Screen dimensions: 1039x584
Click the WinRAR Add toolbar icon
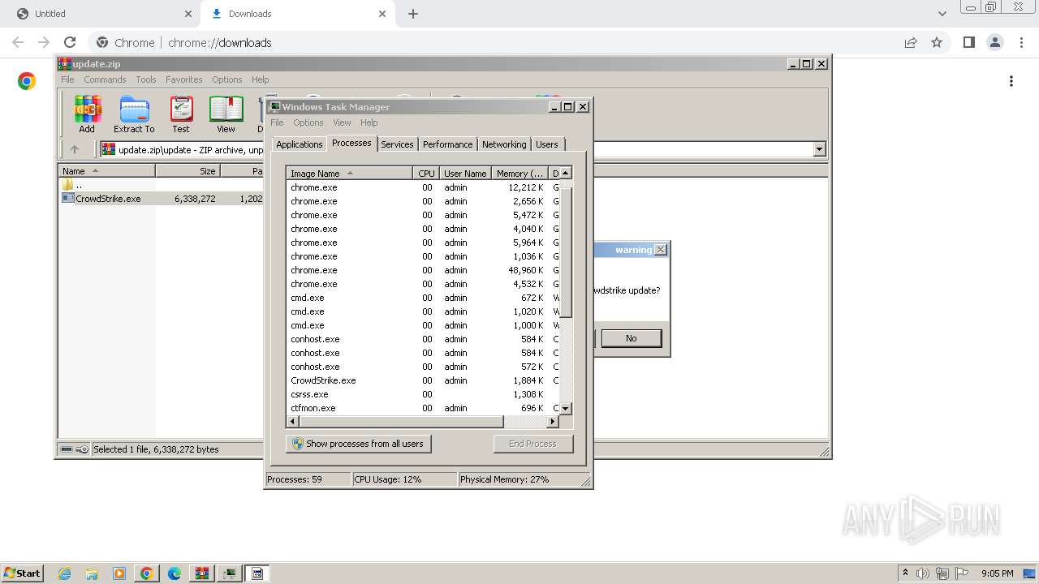[x=87, y=114]
